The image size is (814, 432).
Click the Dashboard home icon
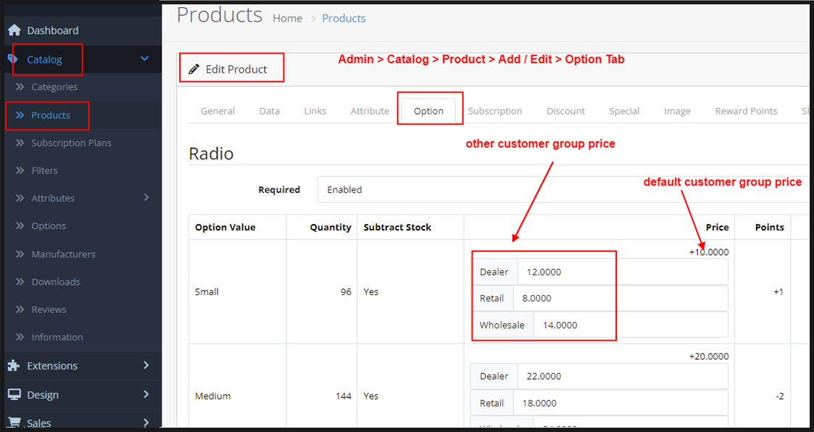14,30
